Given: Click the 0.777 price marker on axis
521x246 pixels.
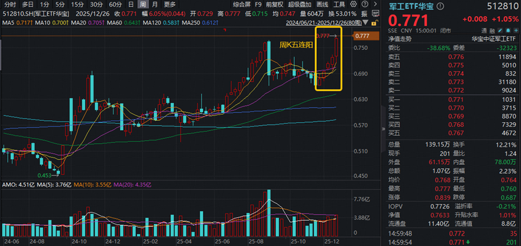Looking at the screenshot, I should click(x=362, y=36).
